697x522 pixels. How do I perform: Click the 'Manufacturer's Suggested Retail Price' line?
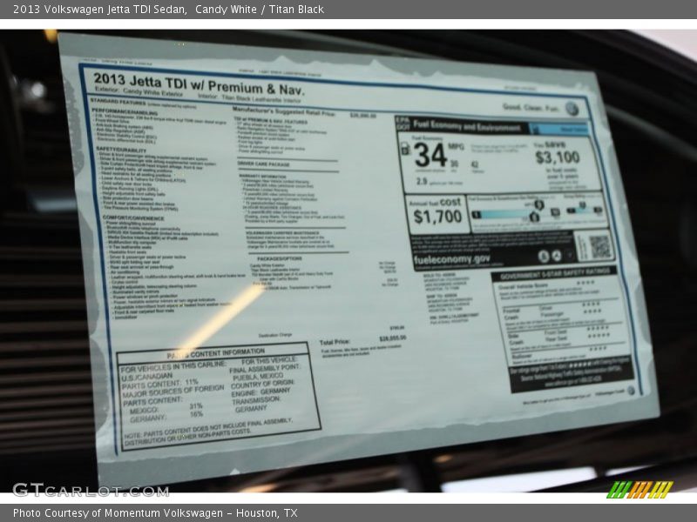284,111
